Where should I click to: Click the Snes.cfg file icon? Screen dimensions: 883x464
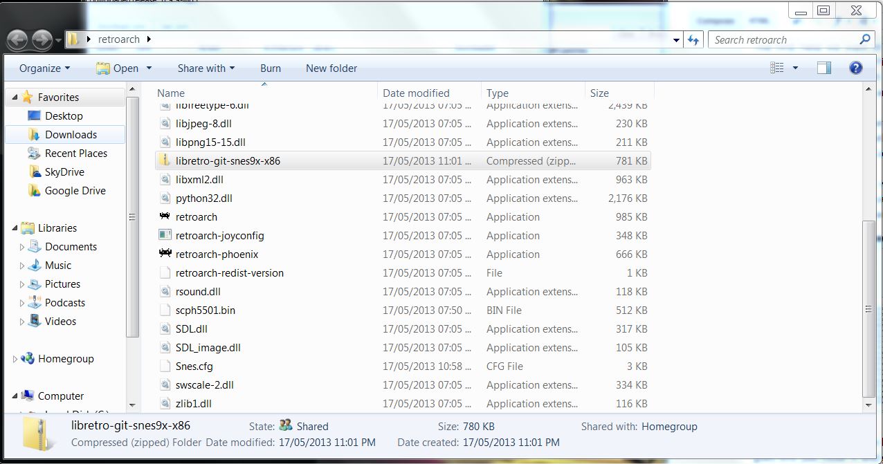165,366
